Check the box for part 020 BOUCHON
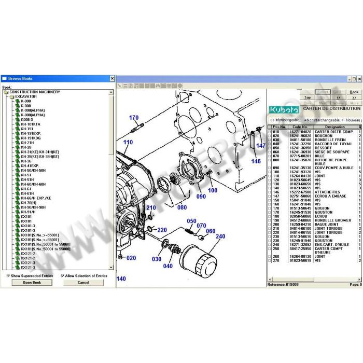 (x=270, y=136)
